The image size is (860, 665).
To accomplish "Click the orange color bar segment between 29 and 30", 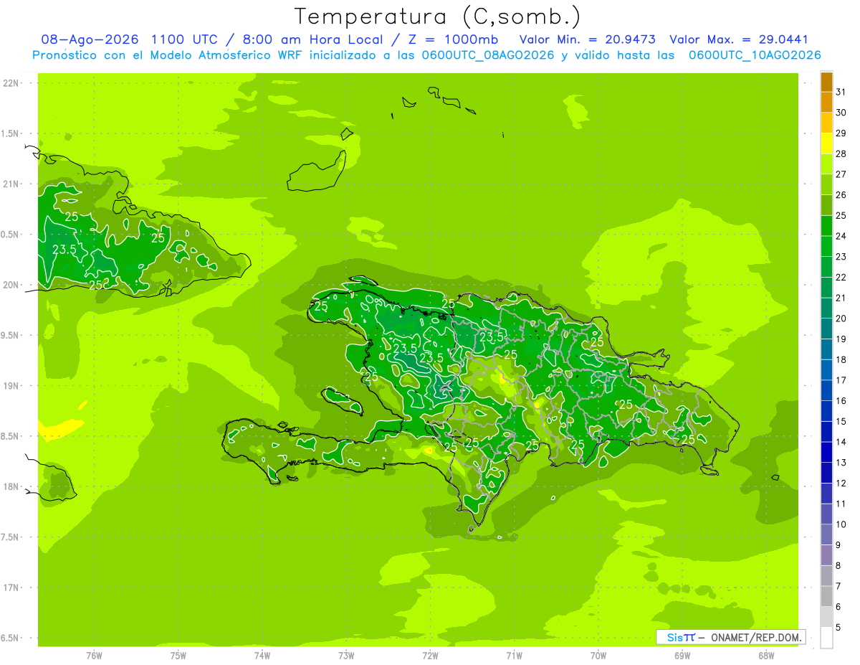I will 826,123.
